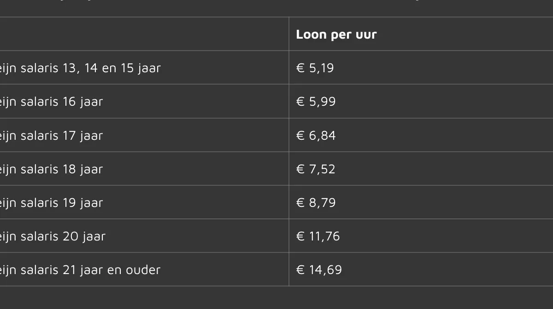Select the 'salaris 21 jaar en ouder' label
The height and width of the screenshot is (309, 553).
point(80,270)
